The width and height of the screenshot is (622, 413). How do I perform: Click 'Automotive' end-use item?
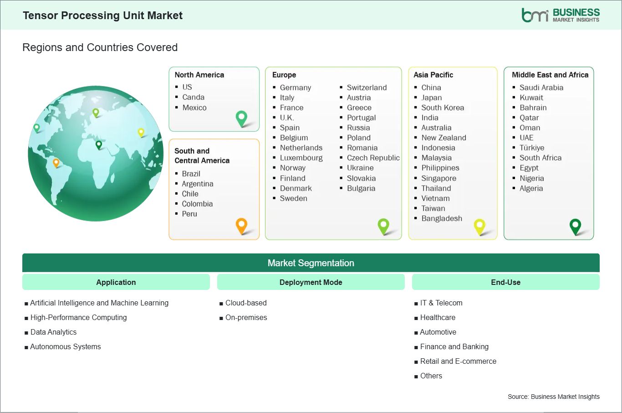[438, 332]
